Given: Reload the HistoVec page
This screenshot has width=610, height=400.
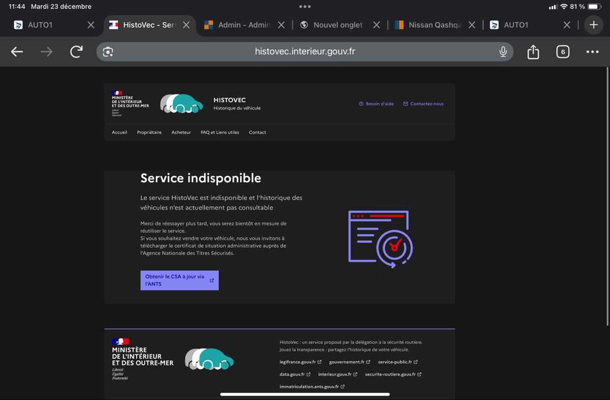Looking at the screenshot, I should point(76,52).
